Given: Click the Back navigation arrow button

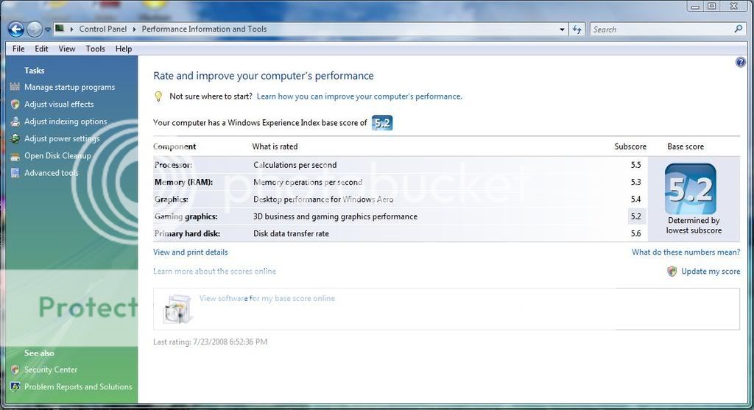Looking at the screenshot, I should pos(16,29).
